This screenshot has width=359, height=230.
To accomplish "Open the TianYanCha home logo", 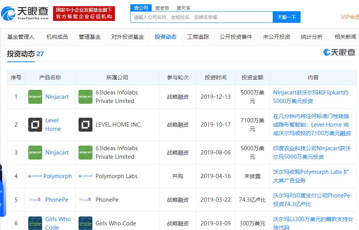I will coord(25,13).
